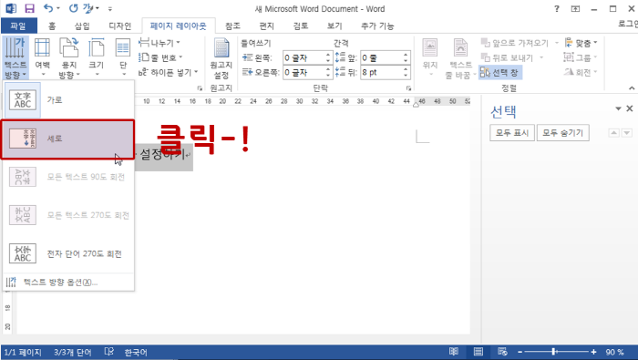Switch to the Home (홈) tab
Screen dimensions: 638x360
pos(52,26)
